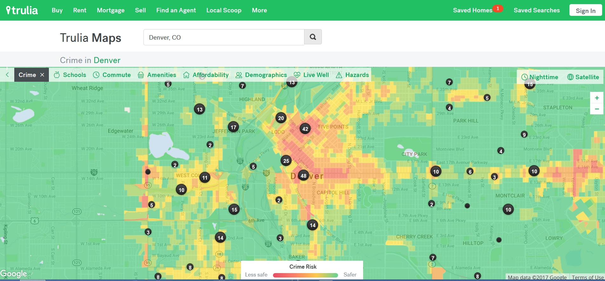Click cluster marker 10 near Montclair
The width and height of the screenshot is (605, 281).
coord(508,209)
